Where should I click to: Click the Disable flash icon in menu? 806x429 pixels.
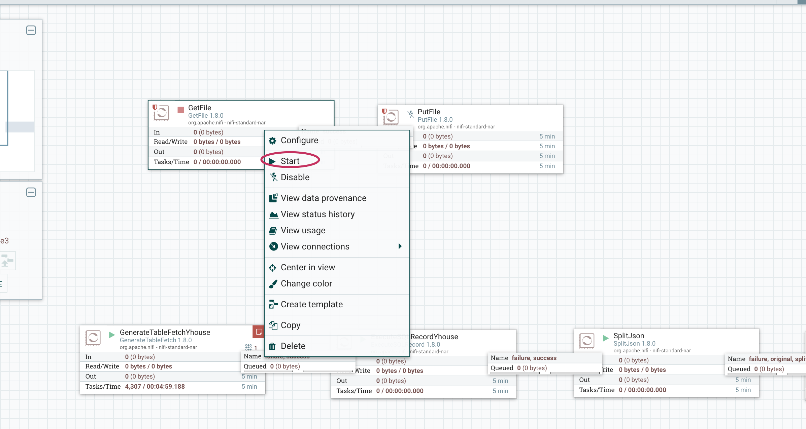point(273,177)
